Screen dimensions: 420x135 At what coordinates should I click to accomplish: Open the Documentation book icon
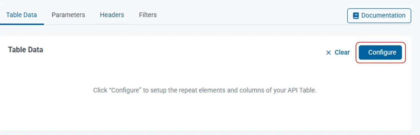[356, 16]
